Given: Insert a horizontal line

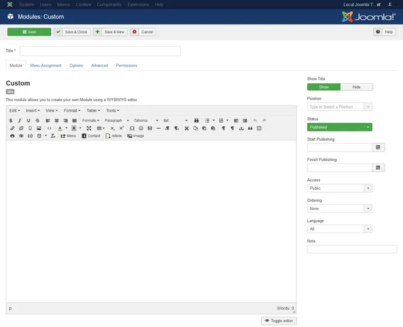Looking at the screenshot, I should tap(159, 128).
